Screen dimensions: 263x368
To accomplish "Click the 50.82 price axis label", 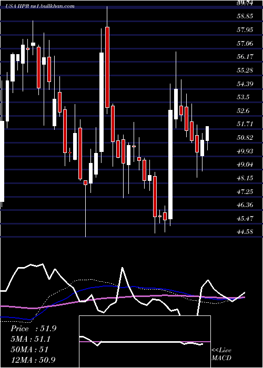I will point(246,138).
